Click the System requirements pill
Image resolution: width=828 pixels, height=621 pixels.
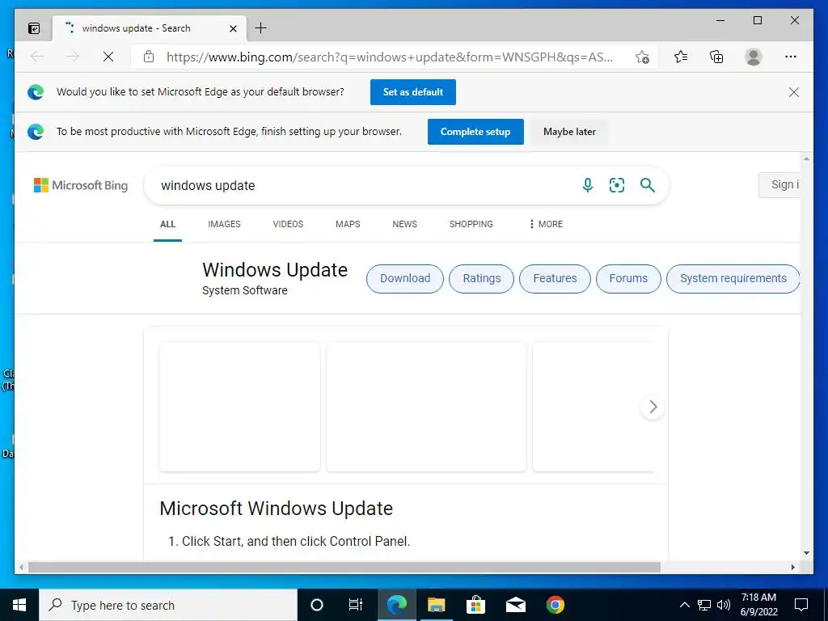(733, 278)
